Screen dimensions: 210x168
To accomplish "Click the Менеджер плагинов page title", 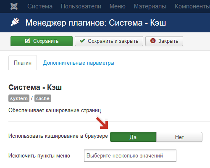I will [96, 23].
